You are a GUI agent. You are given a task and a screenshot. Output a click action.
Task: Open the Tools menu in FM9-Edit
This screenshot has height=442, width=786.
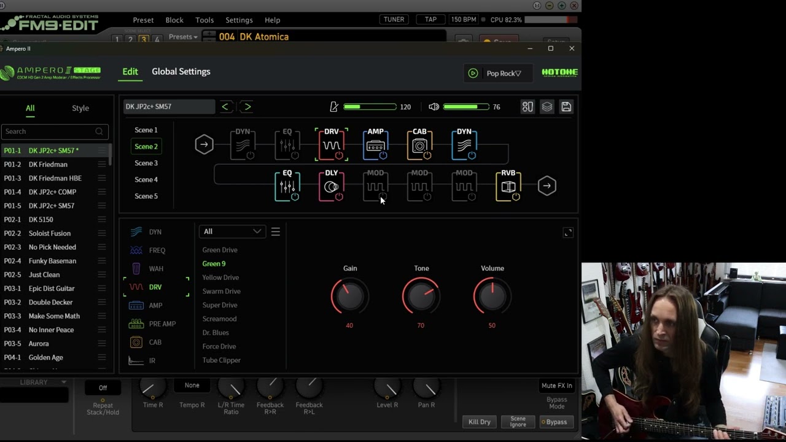tap(204, 20)
